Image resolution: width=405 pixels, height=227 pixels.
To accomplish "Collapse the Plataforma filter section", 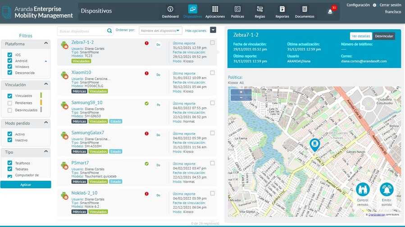I will [x=46, y=43].
